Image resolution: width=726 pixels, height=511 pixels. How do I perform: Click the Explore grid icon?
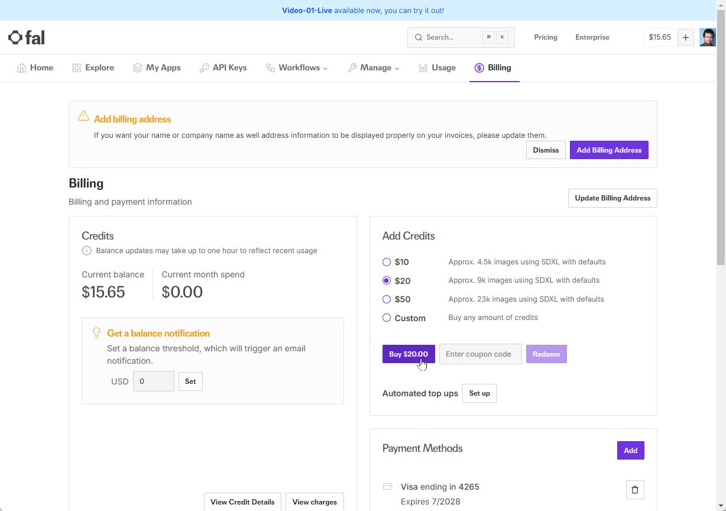tap(76, 68)
